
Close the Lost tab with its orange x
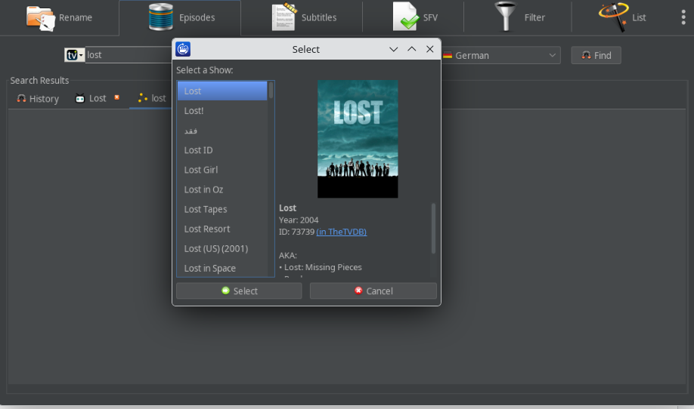(x=117, y=97)
